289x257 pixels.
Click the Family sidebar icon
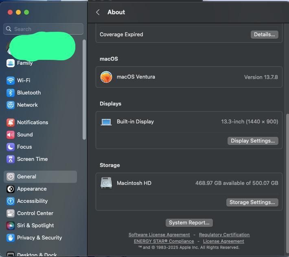click(x=11, y=63)
